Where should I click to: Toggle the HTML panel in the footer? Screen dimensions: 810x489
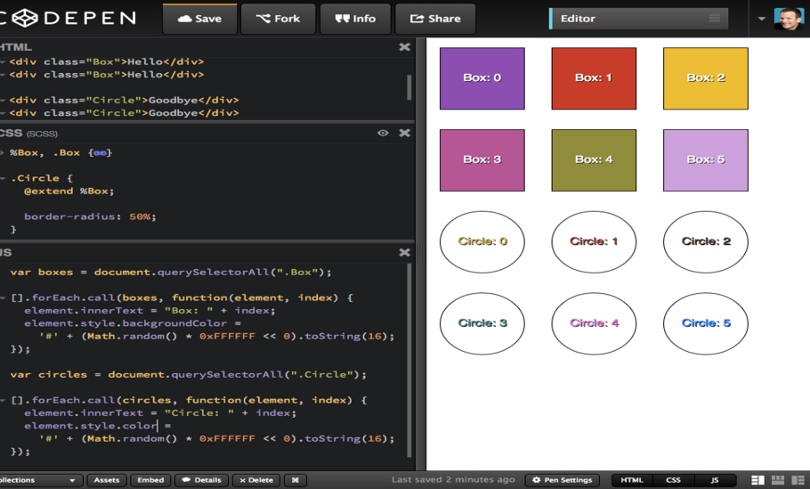tap(632, 480)
